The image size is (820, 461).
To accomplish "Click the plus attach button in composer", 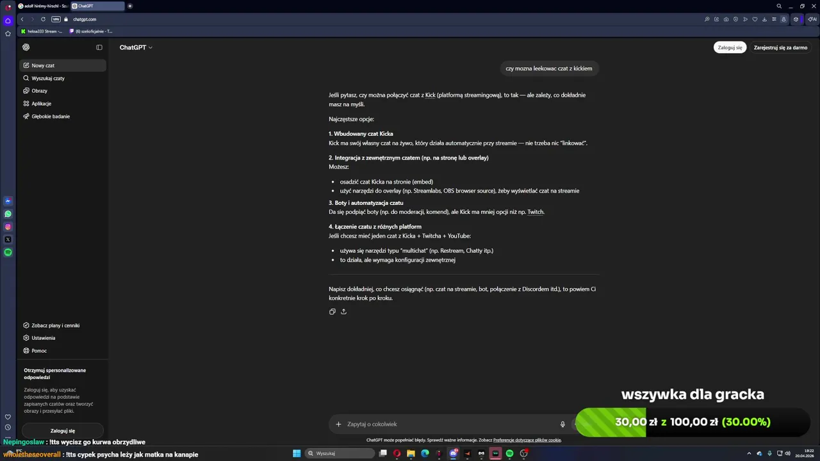I will (x=339, y=424).
